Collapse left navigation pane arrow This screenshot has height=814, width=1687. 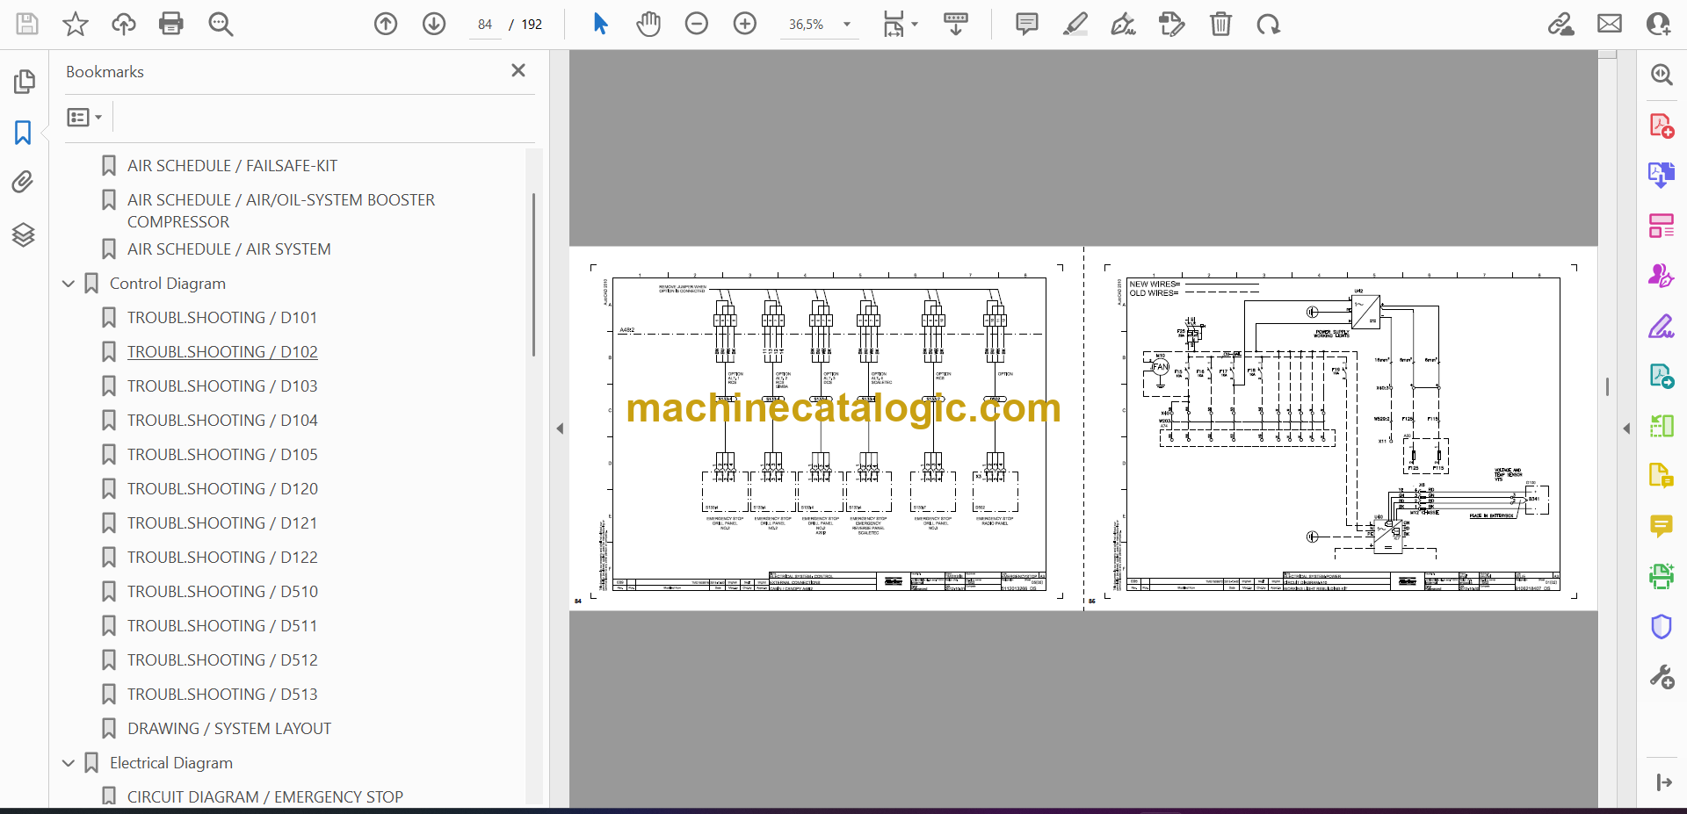tap(560, 429)
